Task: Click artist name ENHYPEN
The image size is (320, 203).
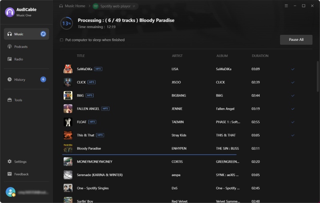Action: click(x=179, y=149)
